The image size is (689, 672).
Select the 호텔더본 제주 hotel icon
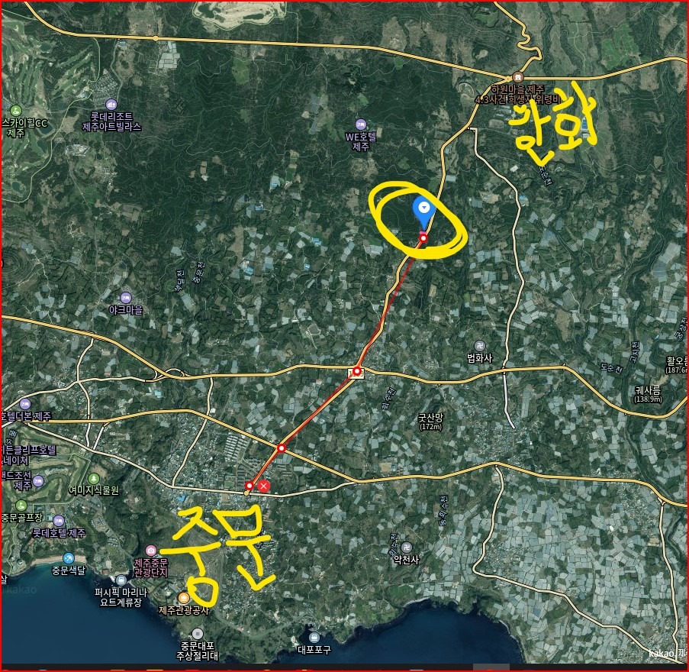click(x=25, y=404)
